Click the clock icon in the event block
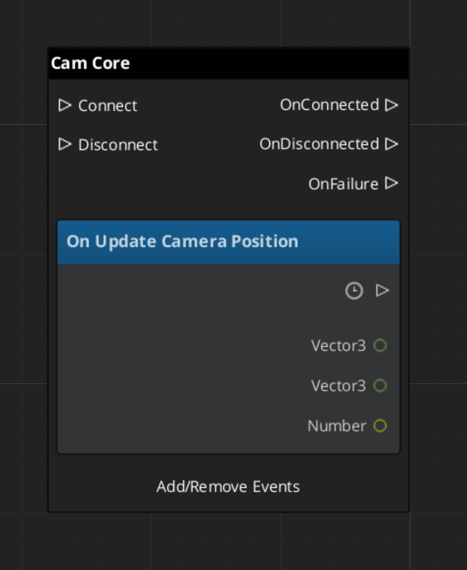 point(354,291)
